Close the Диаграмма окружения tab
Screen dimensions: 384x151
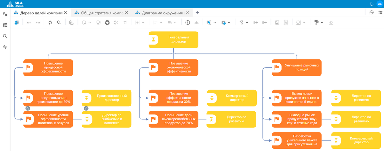(188, 13)
